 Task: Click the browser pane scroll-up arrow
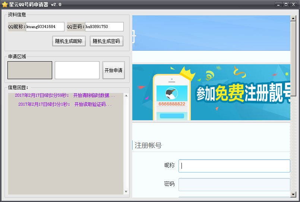[x=293, y=18]
